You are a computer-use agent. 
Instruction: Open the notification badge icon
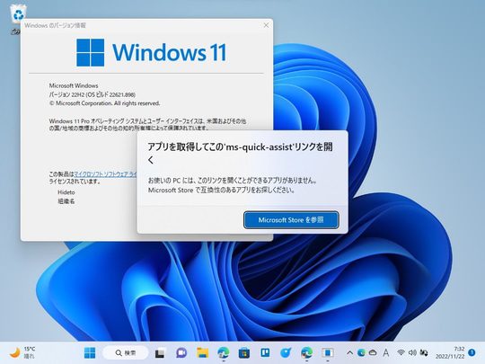pyautogui.click(x=472, y=352)
